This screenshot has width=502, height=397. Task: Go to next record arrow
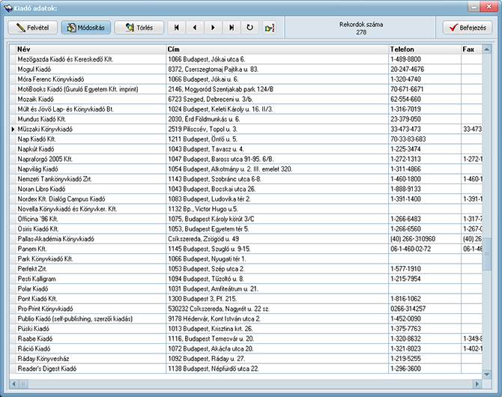[213, 28]
